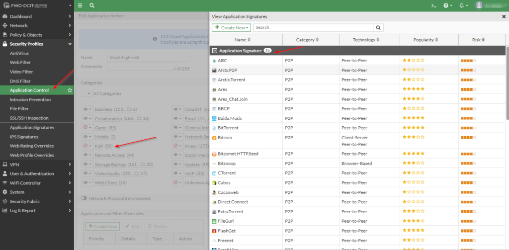Click the BitTorrent application icon

click(214, 128)
